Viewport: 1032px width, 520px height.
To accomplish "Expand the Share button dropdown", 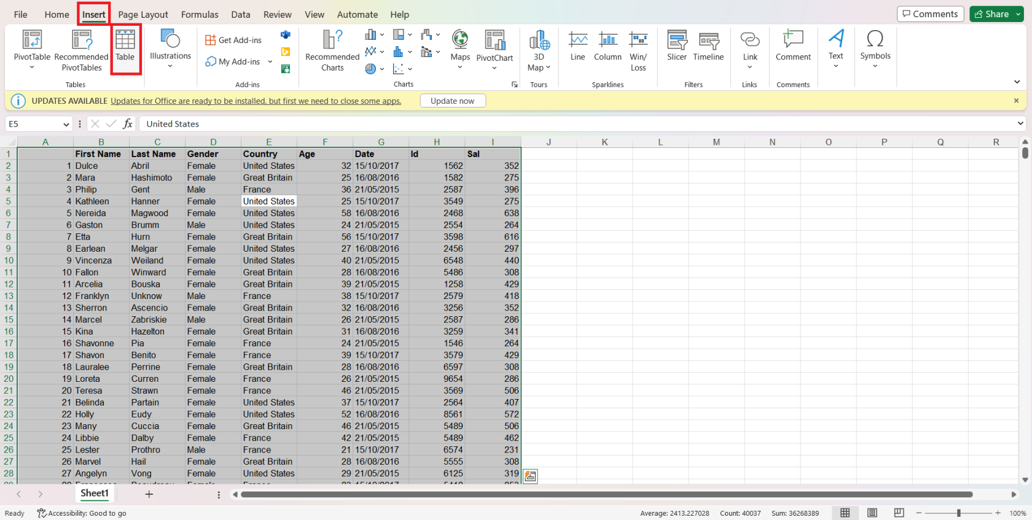I will (x=1018, y=14).
